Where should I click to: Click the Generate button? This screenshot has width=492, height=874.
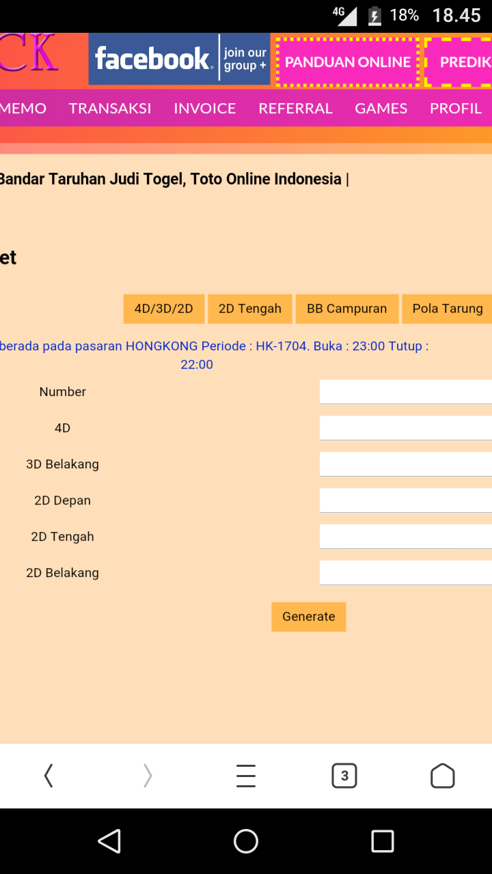pyautogui.click(x=309, y=617)
